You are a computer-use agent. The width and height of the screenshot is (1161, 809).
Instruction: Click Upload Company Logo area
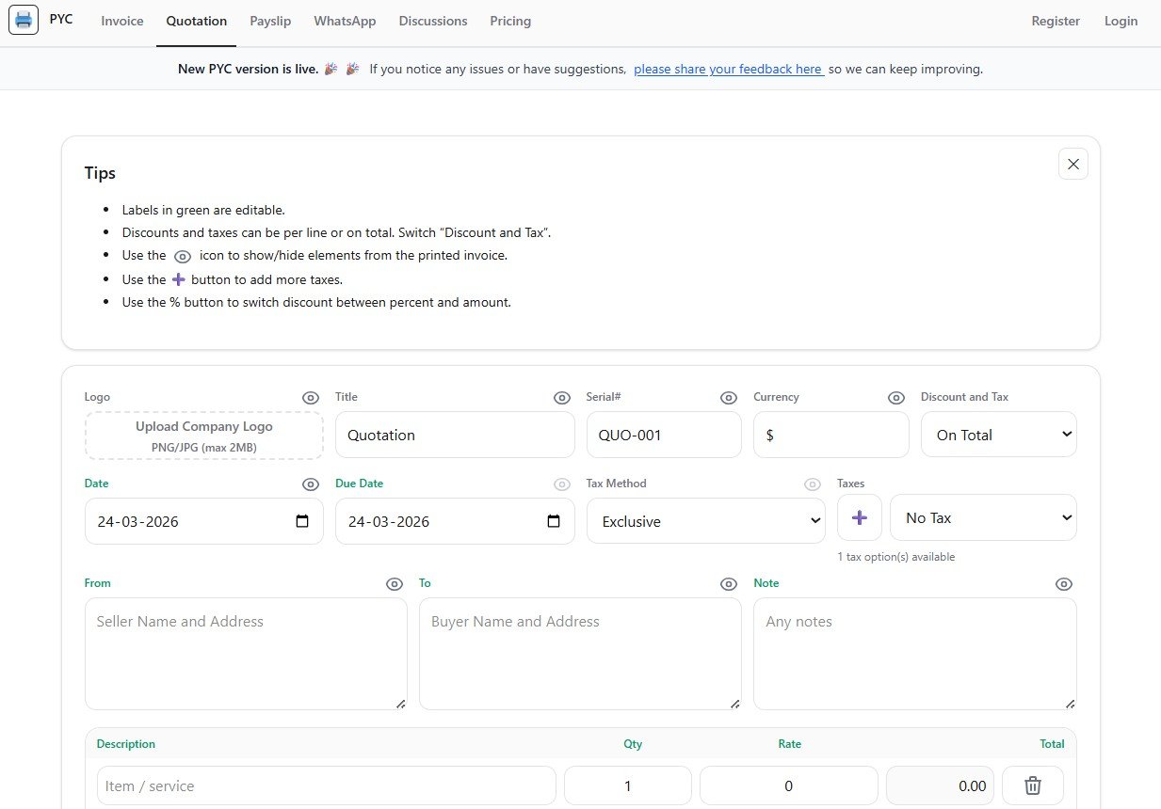204,436
